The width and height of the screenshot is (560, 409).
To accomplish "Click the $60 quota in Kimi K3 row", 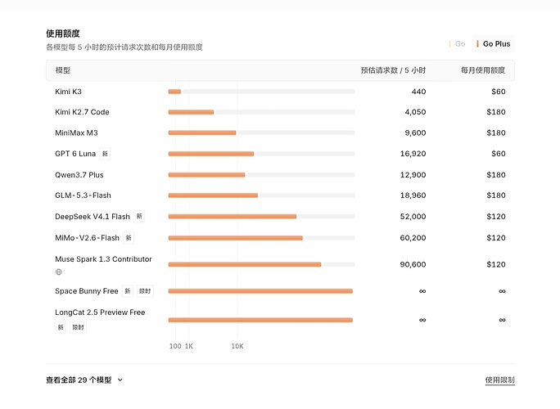I will tap(499, 92).
